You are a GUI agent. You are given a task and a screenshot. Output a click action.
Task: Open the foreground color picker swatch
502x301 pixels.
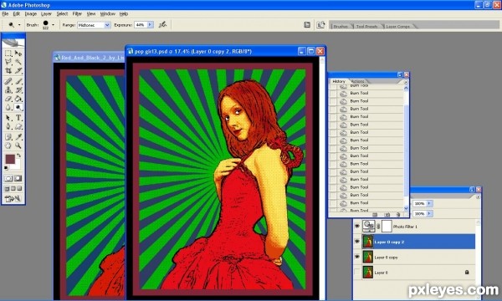(x=9, y=159)
